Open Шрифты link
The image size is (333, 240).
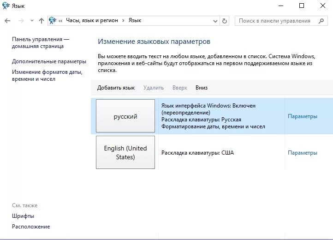pyautogui.click(x=23, y=216)
